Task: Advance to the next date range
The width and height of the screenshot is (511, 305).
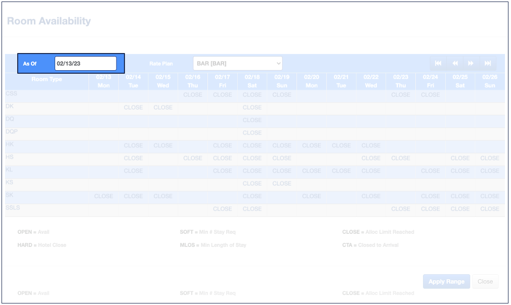Action: click(x=471, y=63)
